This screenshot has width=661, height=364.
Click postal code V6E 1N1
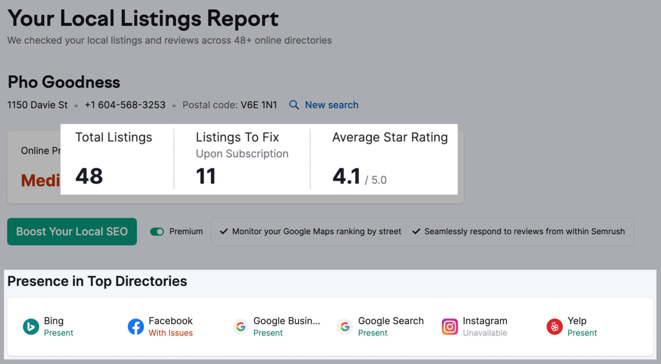(259, 105)
